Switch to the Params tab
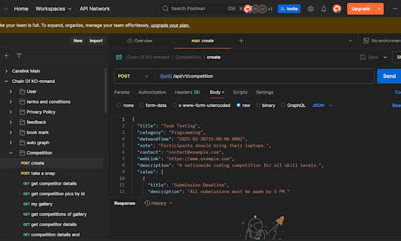This screenshot has height=241, width=401. tap(121, 92)
